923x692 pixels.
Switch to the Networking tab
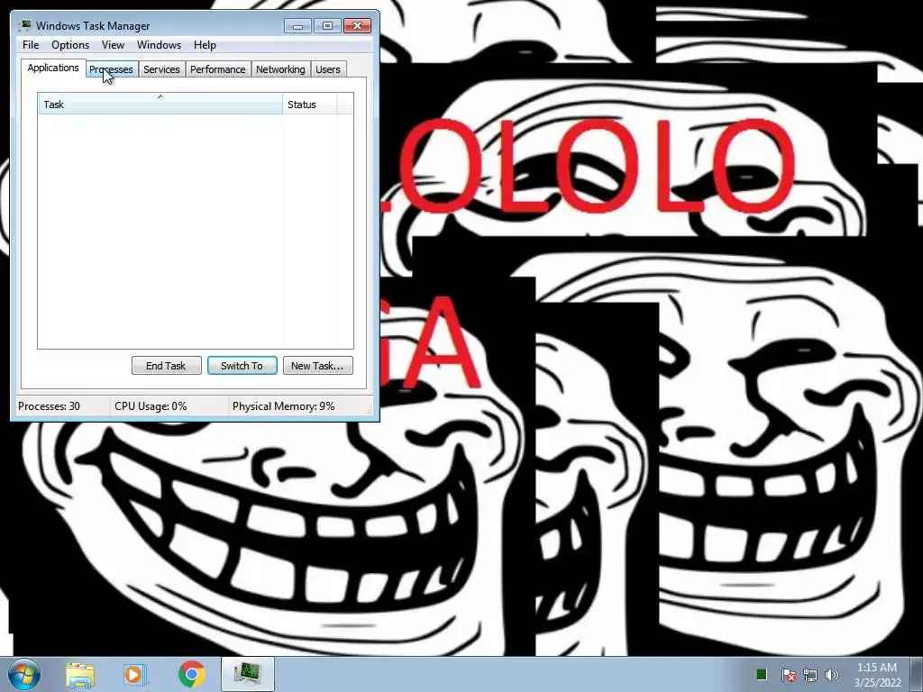click(281, 69)
